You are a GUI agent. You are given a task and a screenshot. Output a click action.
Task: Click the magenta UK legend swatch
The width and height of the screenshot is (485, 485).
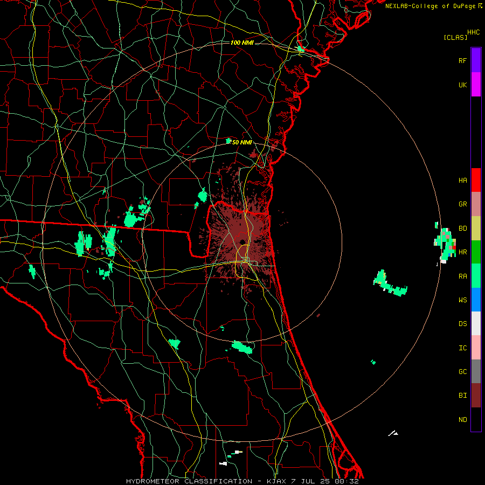pyautogui.click(x=476, y=85)
